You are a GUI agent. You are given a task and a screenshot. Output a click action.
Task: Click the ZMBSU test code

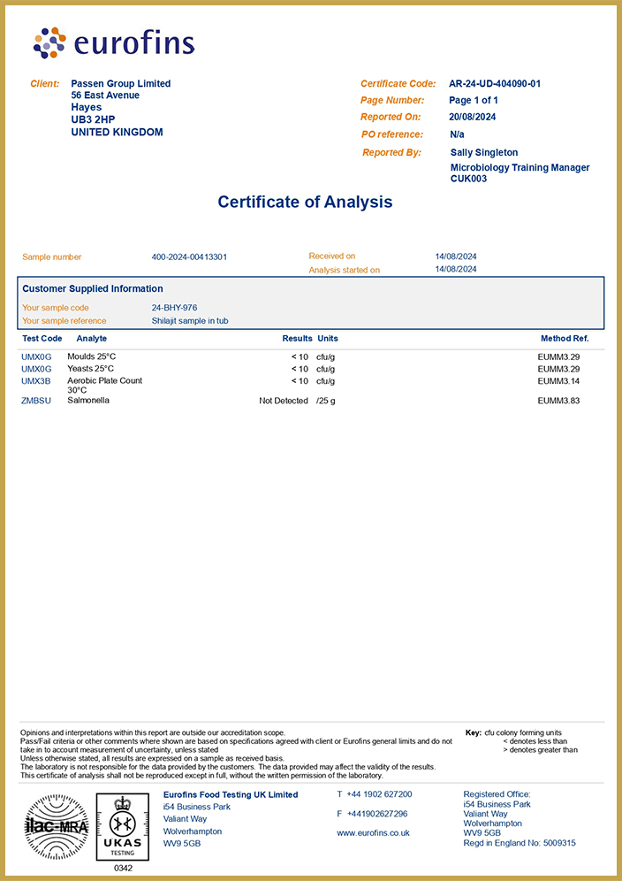tap(36, 401)
